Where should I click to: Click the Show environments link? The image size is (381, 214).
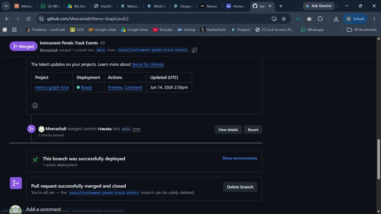[x=240, y=158]
